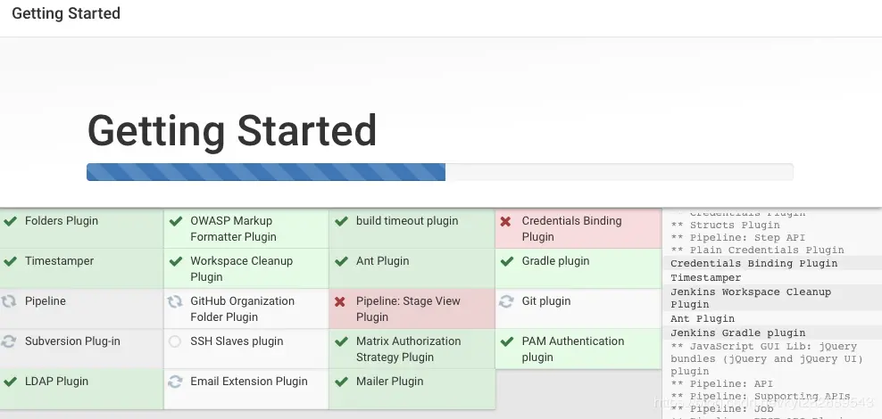Image resolution: width=882 pixels, height=419 pixels.
Task: Click the Matrix Authorization Strategy Plugin label
Action: 408,349
